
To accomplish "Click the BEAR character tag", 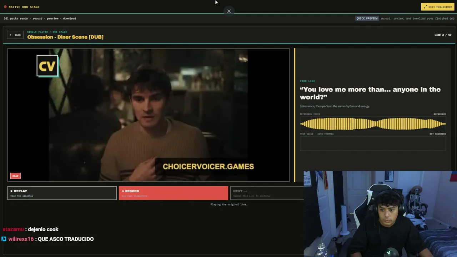I will coord(15,176).
